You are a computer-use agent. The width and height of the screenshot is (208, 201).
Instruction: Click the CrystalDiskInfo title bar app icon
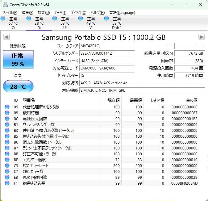pos(5,5)
